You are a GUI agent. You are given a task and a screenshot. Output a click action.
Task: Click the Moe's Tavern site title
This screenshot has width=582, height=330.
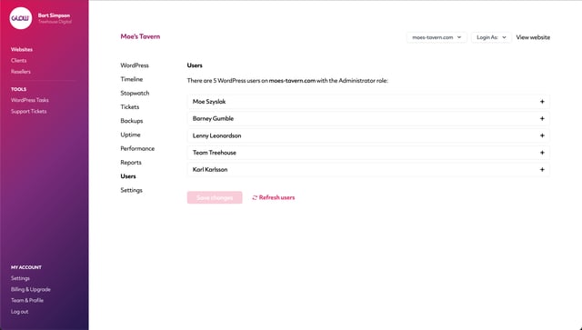(140, 36)
